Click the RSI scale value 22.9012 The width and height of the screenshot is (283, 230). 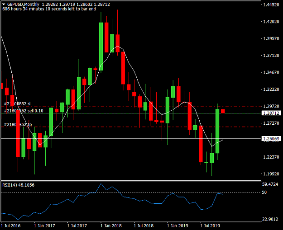tap(270, 219)
